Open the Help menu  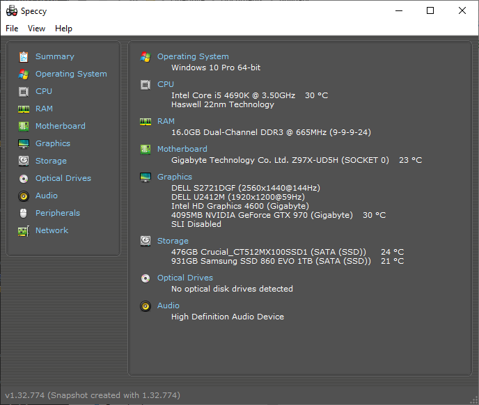63,29
